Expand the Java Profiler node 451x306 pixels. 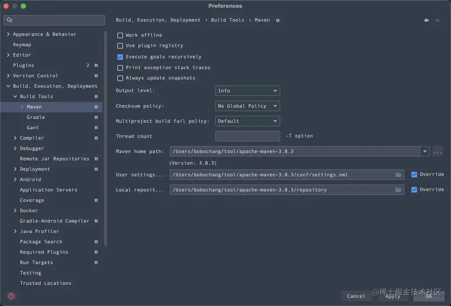point(15,231)
